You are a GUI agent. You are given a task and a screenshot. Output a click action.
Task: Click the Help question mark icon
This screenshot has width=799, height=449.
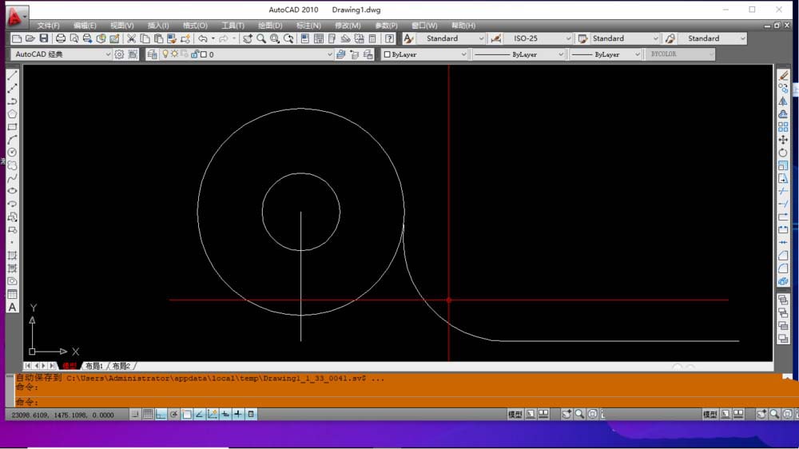[x=389, y=38]
